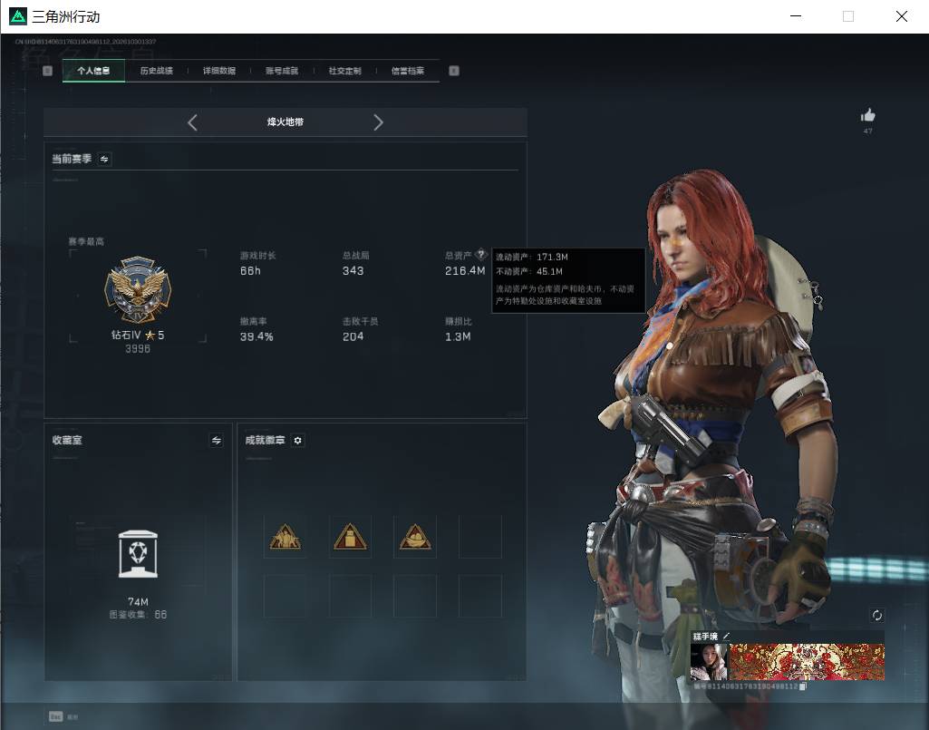Maximize the 三角洲行动 window

848,16
